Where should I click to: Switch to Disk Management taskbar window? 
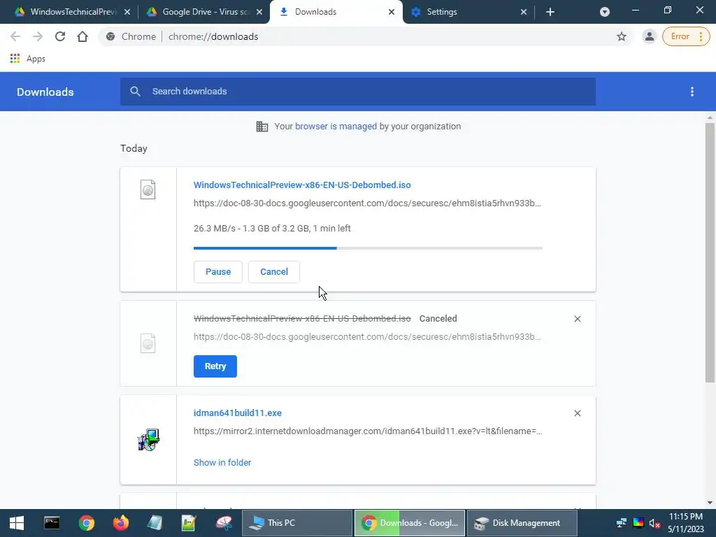click(x=522, y=523)
